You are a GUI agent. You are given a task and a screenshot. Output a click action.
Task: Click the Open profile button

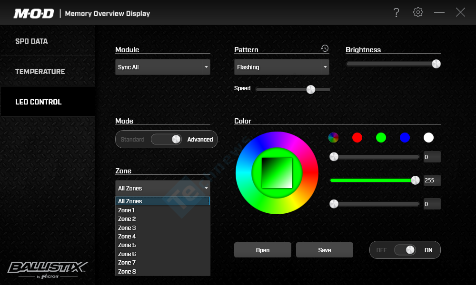(263, 250)
